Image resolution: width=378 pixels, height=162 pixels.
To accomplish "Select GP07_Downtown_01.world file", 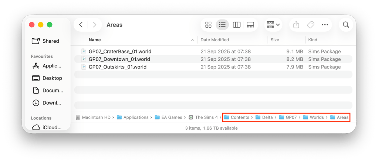I will click(119, 59).
